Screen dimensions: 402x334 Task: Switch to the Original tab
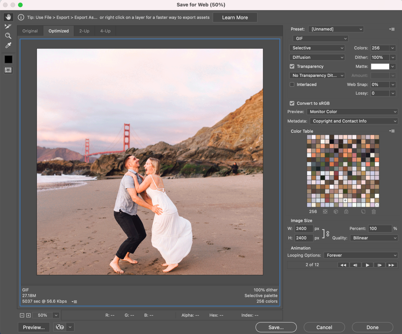pos(30,31)
